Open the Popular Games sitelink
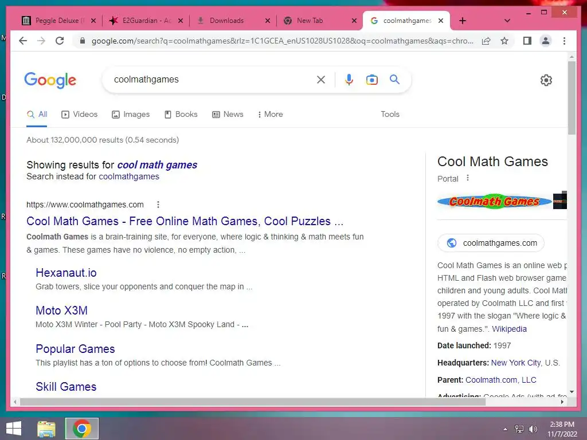 75,349
